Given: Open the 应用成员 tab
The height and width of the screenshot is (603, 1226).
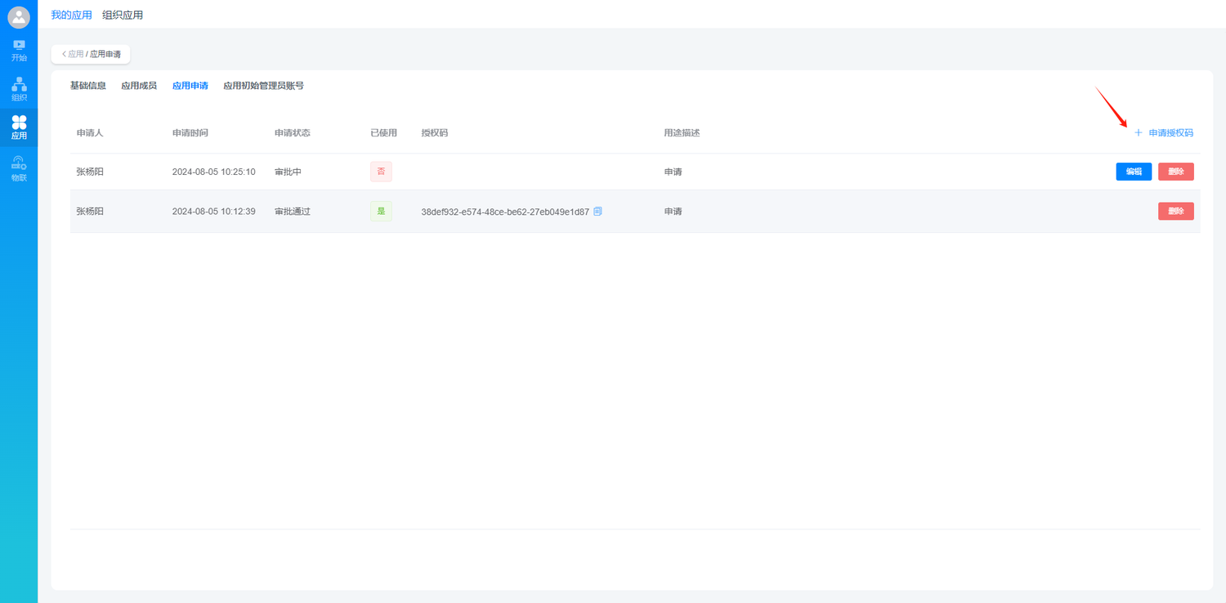Looking at the screenshot, I should (139, 86).
